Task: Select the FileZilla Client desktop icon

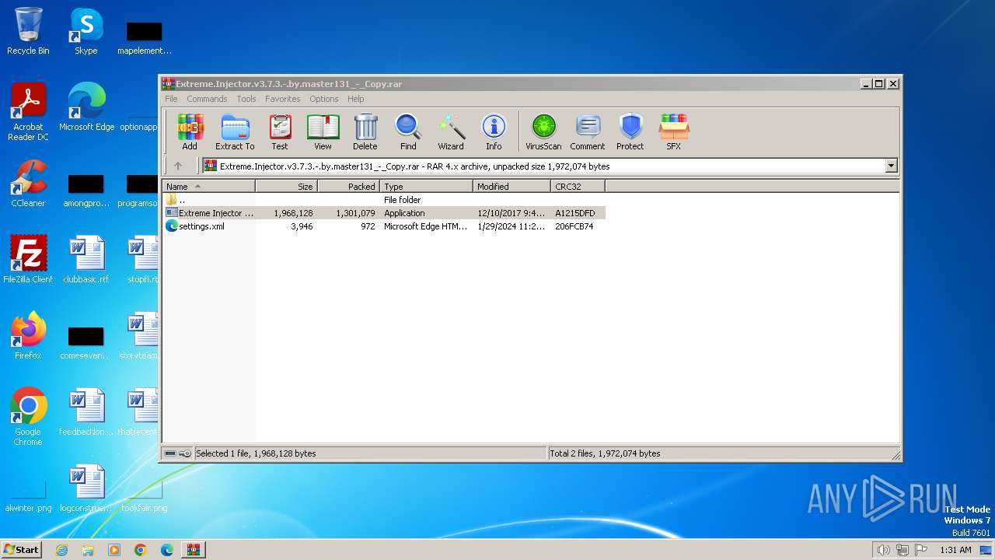Action: coord(28,260)
